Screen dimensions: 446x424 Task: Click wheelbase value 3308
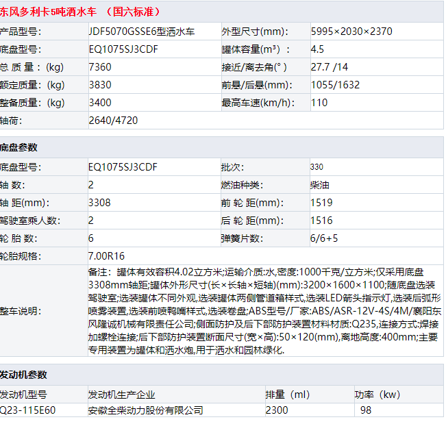click(x=100, y=203)
